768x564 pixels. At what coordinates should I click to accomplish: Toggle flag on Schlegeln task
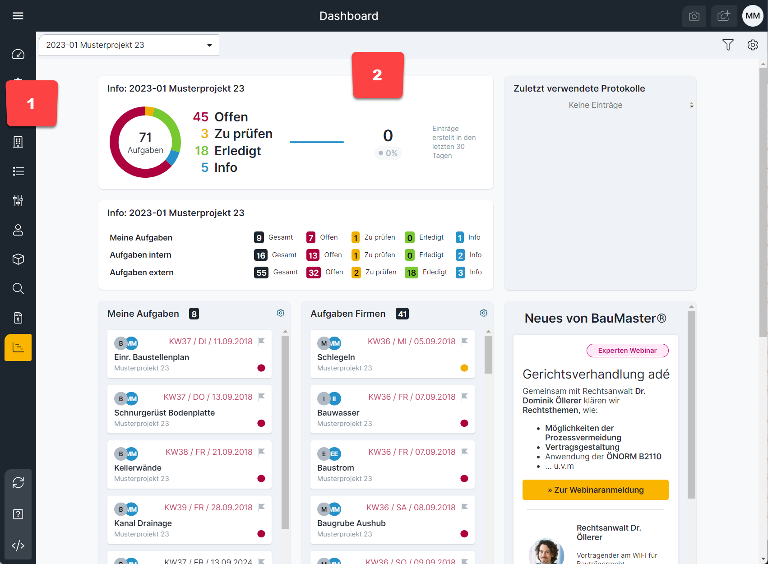click(x=464, y=342)
